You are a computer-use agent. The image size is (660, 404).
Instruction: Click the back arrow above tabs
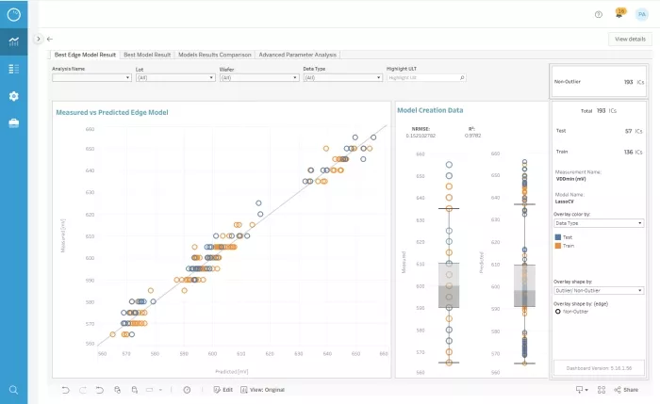pos(49,39)
